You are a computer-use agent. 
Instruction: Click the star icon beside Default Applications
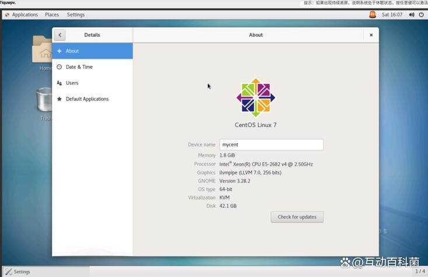(59, 99)
